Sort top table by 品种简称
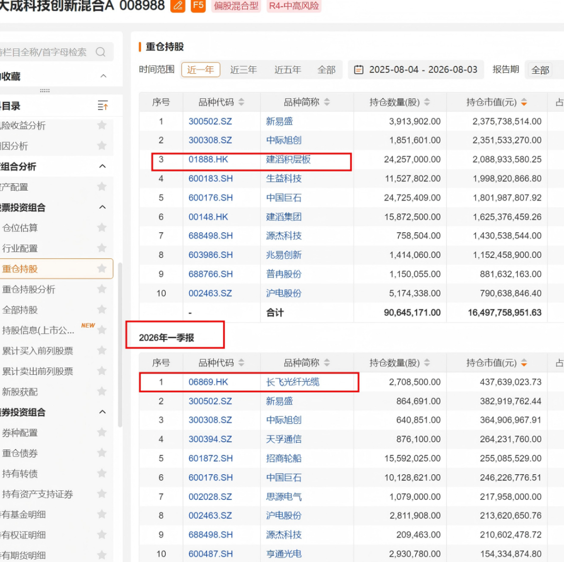 coord(326,102)
